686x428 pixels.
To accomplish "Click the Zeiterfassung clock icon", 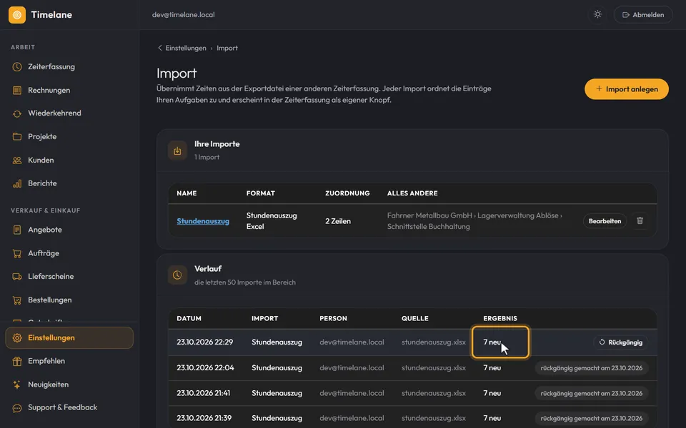I will 17,67.
